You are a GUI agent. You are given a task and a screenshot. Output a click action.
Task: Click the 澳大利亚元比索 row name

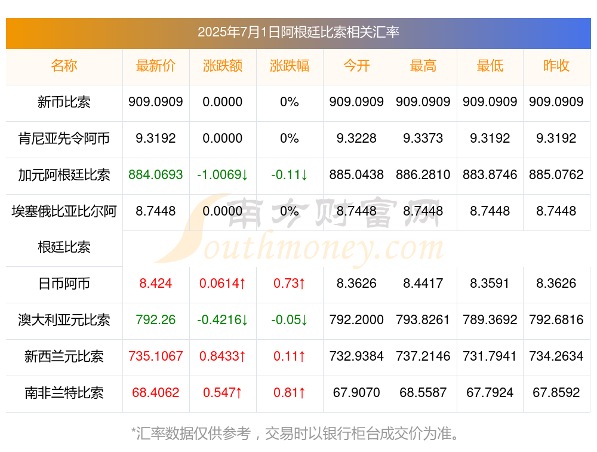tap(64, 320)
